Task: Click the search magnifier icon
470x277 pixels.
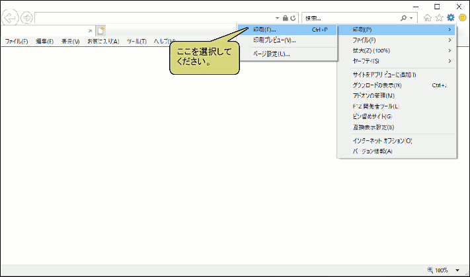Action: 412,18
